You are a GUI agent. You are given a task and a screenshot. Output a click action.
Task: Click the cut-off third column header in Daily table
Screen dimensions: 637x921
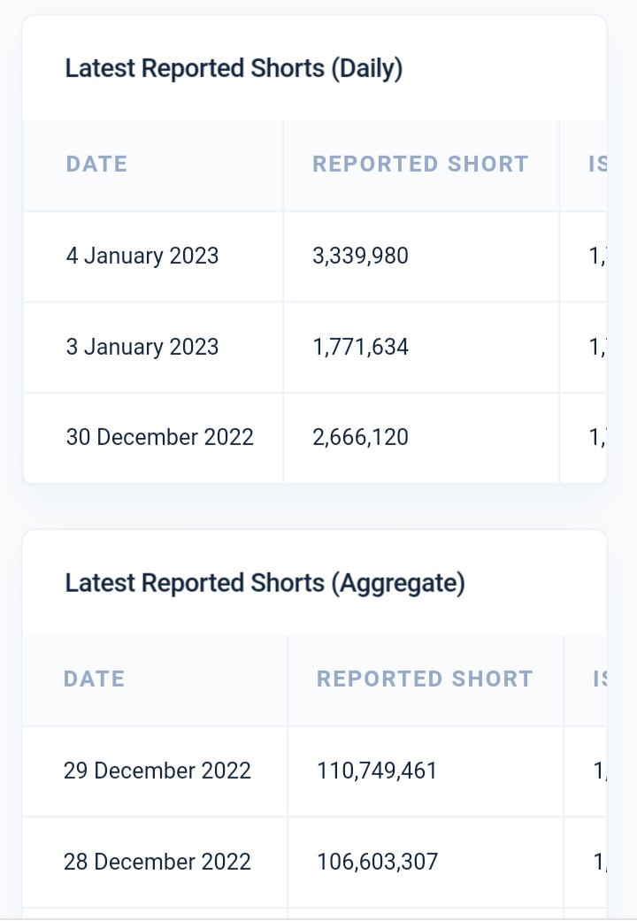(597, 165)
